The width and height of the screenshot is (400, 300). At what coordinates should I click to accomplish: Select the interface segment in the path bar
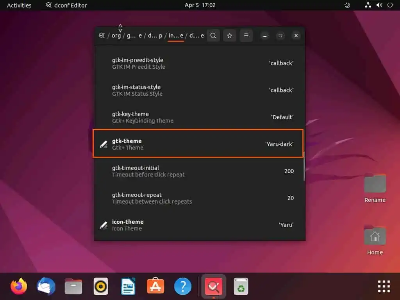coord(176,35)
